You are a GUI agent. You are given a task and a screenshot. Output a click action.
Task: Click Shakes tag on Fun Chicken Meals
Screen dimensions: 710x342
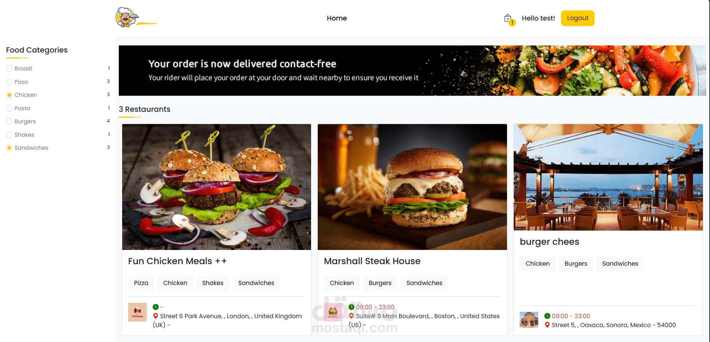pos(213,283)
